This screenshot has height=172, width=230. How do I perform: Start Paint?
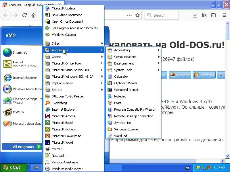coord(133,103)
